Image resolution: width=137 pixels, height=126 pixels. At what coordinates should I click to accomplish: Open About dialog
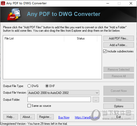tap(28, 117)
